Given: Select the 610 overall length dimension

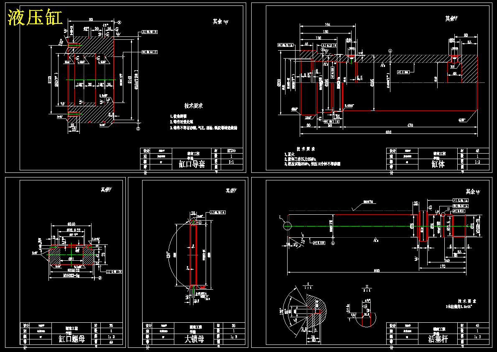Looking at the screenshot, I should 389,132.
